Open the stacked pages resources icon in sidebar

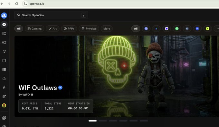[x=4, y=118]
